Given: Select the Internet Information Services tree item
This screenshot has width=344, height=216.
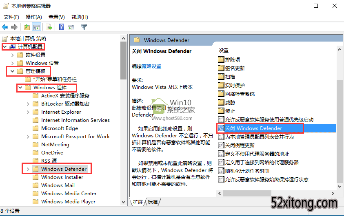Looking at the screenshot, I should [x=75, y=120].
